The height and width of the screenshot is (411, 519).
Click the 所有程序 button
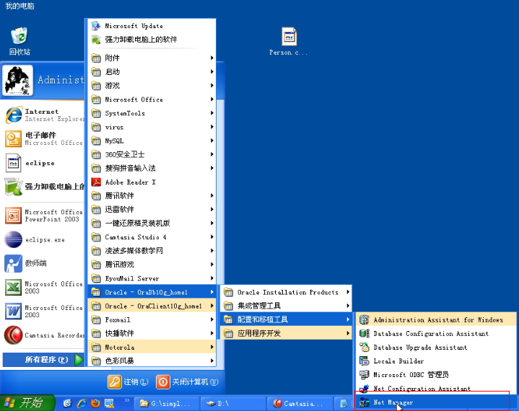(43, 359)
